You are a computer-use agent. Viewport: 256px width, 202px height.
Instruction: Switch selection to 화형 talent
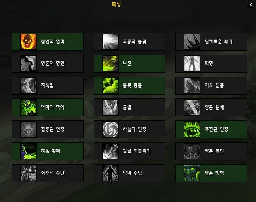(212, 64)
